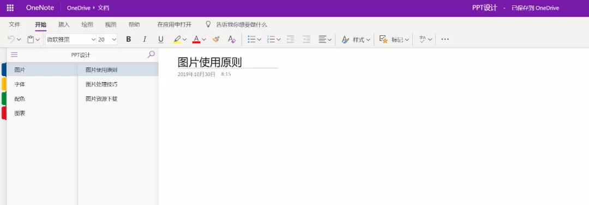Screen dimensions: 589x205
Task: Open font color dropdown arrow
Action: [x=204, y=39]
